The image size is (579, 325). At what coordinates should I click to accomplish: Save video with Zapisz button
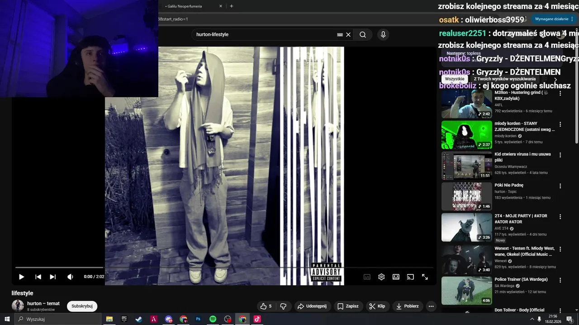pos(348,306)
